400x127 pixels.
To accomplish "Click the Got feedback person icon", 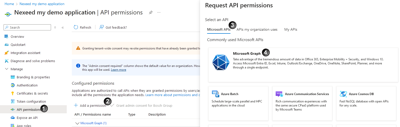I will click(102, 27).
